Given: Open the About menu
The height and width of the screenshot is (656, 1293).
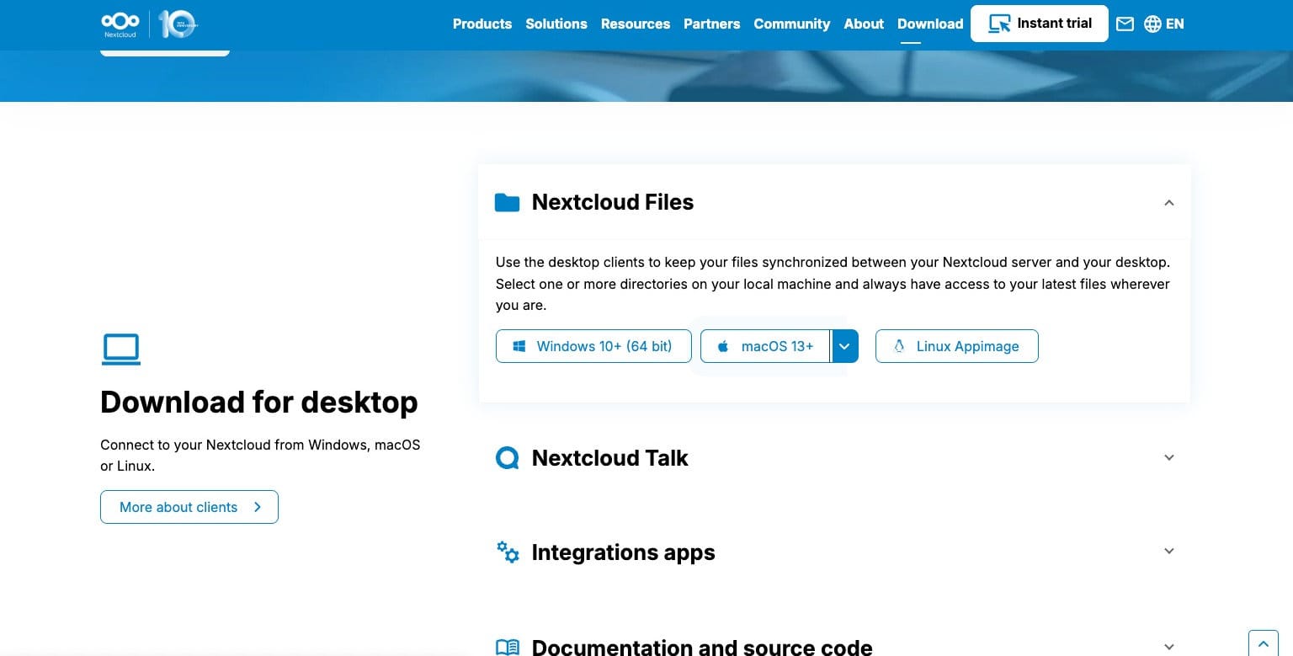Looking at the screenshot, I should (864, 24).
